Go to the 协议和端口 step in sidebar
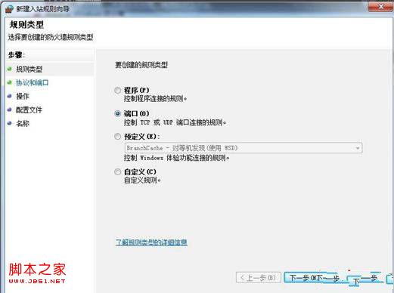Image resolution: width=394 pixels, height=293 pixels. (33, 82)
